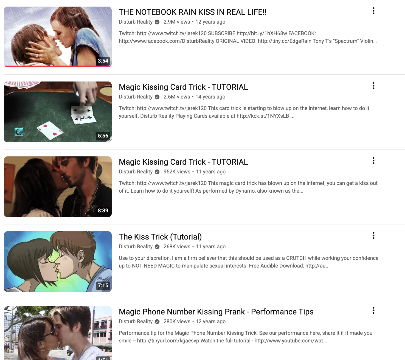Click verified badge beside Disturb Reality on Notebook video
Screen dimensions: 405x360
[157, 22]
